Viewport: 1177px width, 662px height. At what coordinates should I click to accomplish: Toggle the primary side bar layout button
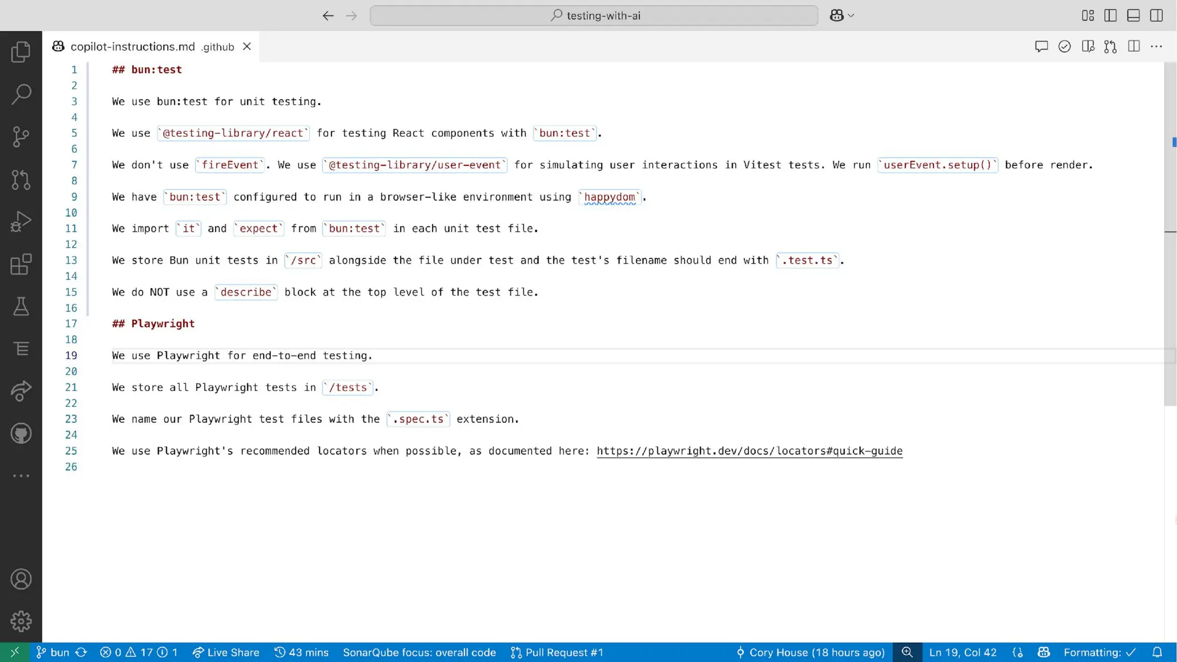point(1110,16)
